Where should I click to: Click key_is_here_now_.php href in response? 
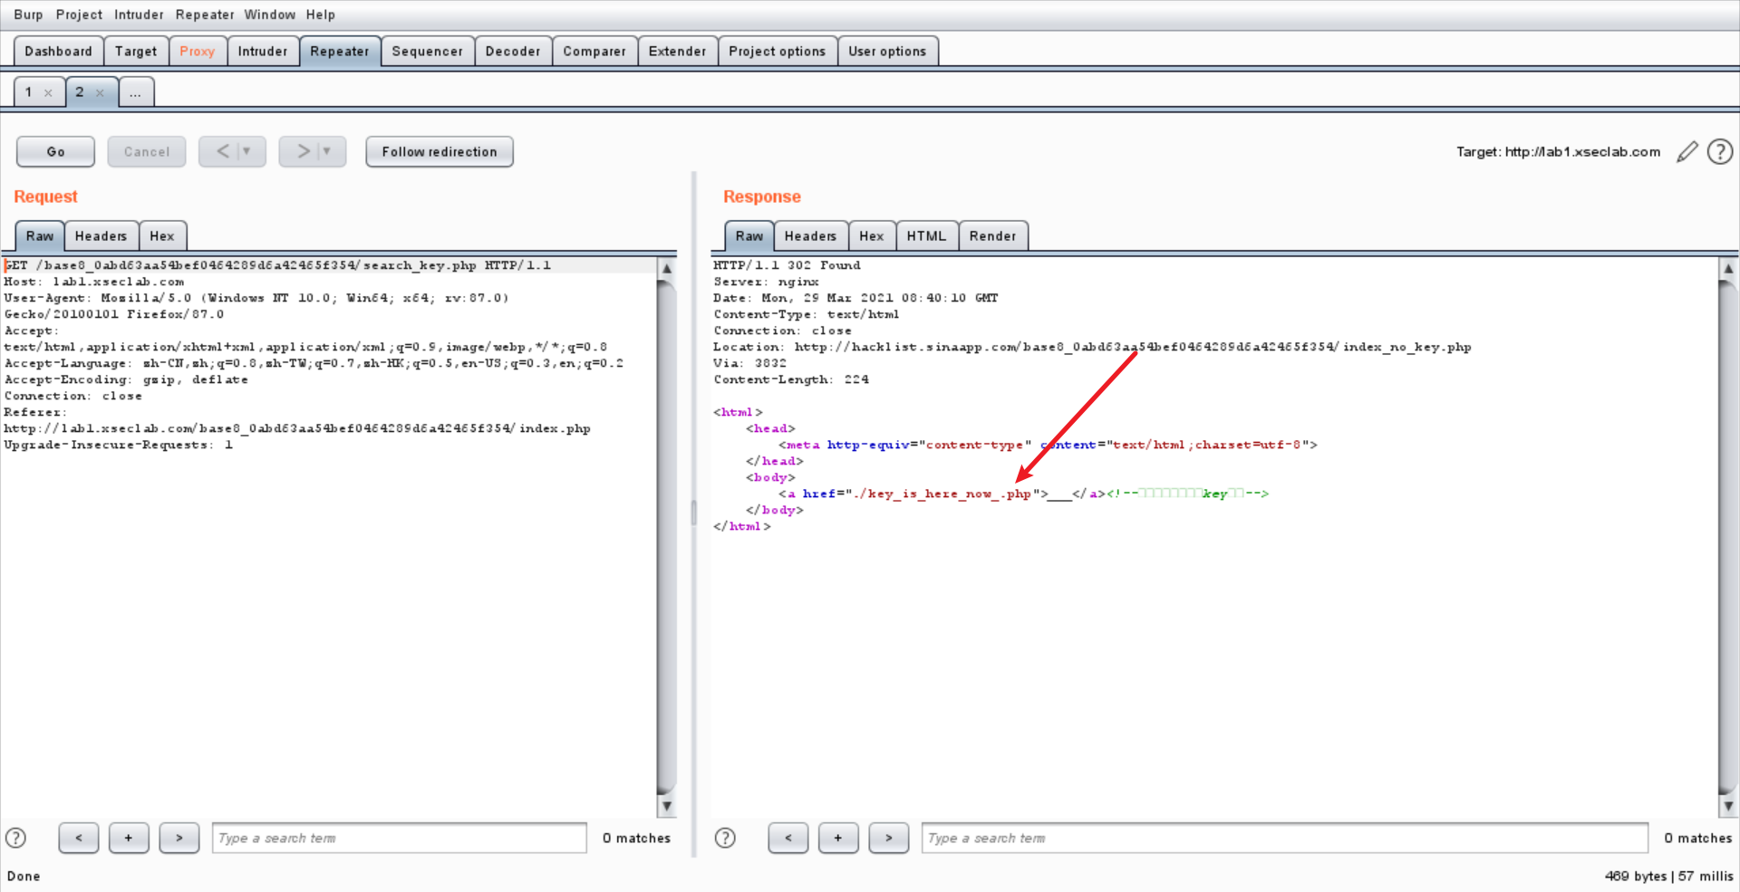pos(942,494)
